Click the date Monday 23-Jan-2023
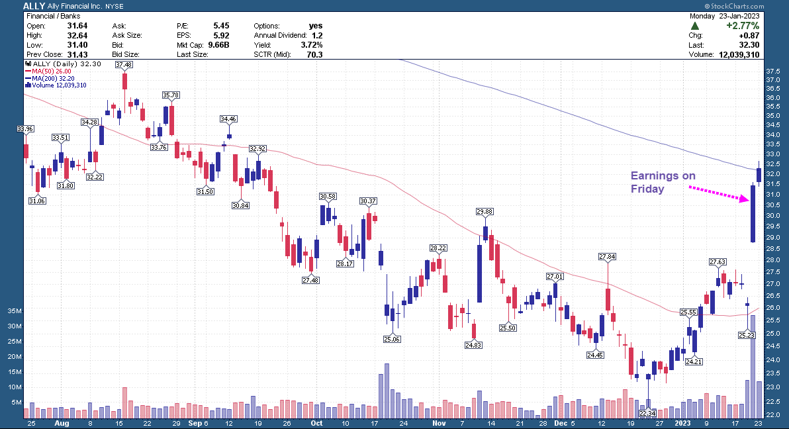The image size is (789, 429). 725,16
